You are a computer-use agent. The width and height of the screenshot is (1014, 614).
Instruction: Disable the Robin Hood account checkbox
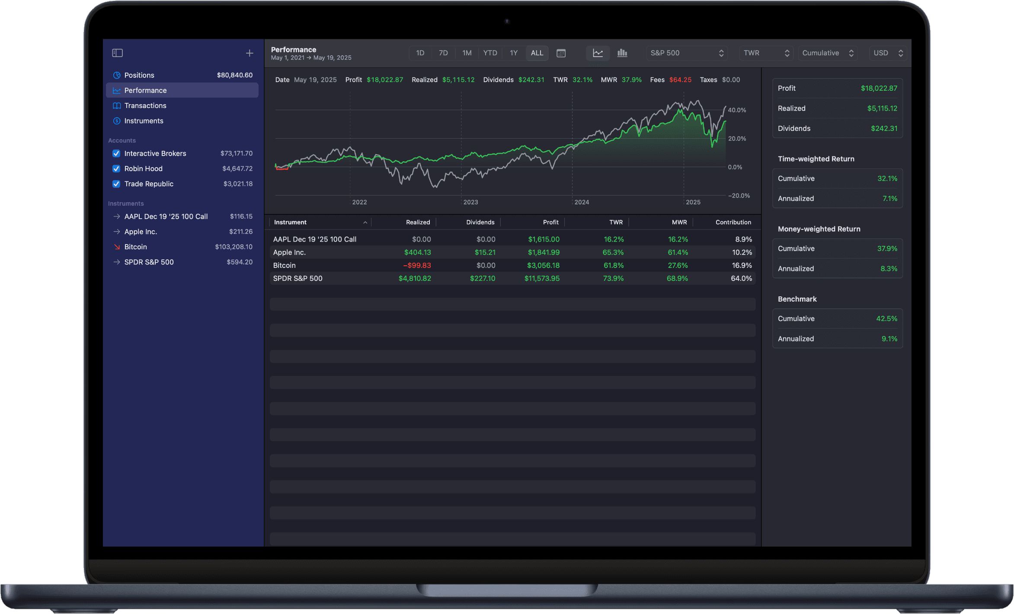(x=116, y=169)
